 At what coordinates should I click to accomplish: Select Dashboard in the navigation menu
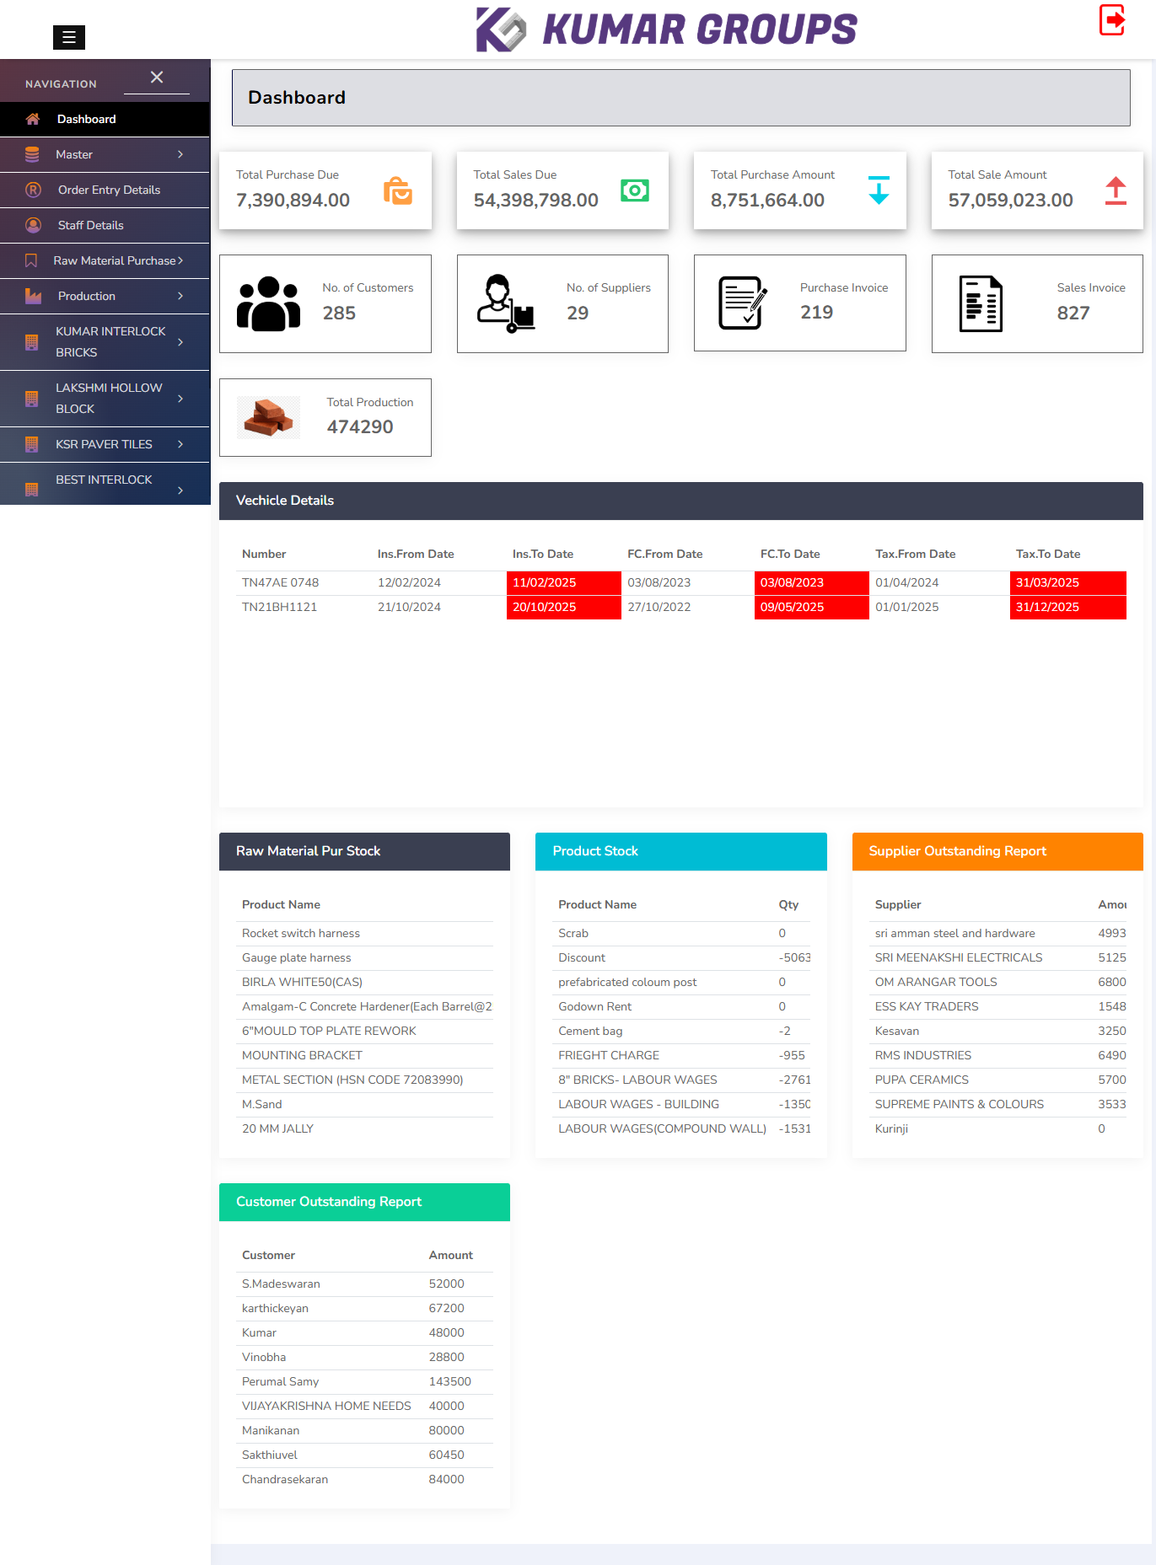[86, 119]
